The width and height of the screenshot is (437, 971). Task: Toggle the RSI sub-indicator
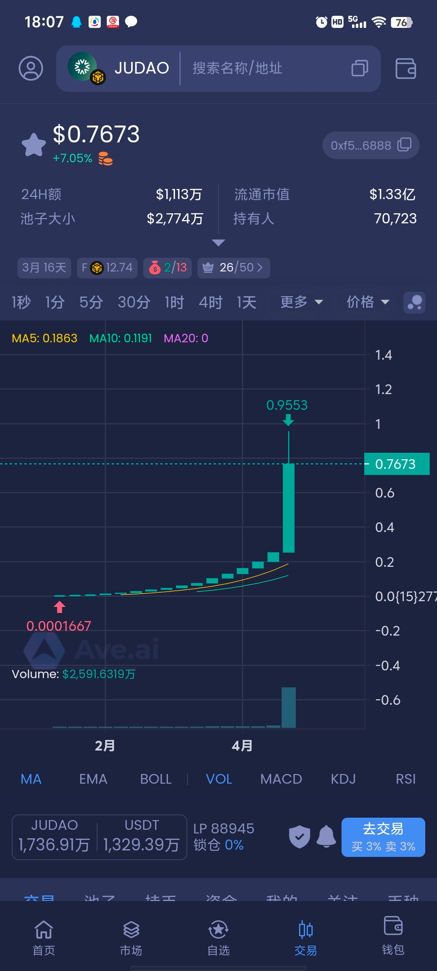point(405,779)
